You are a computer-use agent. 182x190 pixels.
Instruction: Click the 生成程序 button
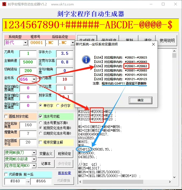click(x=87, y=39)
